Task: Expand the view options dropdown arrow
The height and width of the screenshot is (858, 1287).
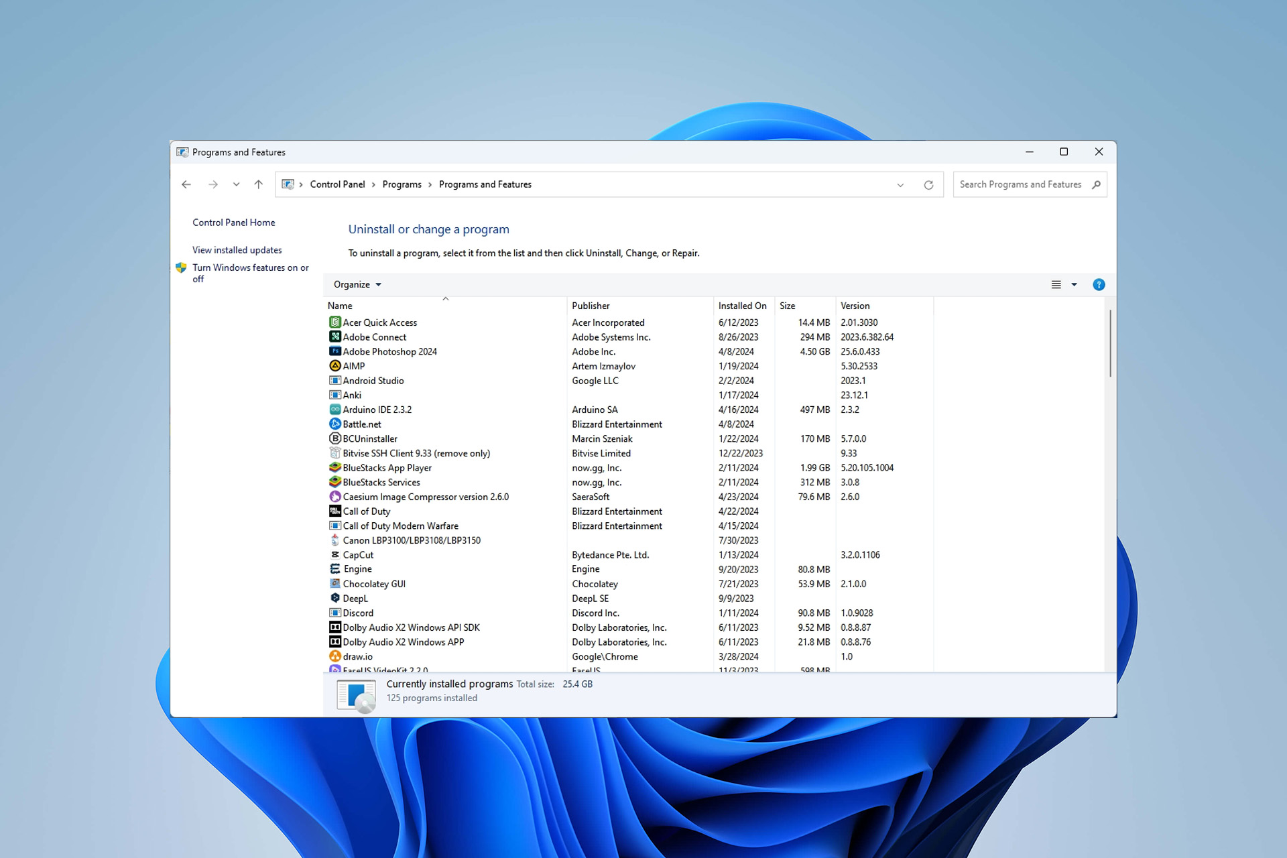Action: [x=1074, y=285]
